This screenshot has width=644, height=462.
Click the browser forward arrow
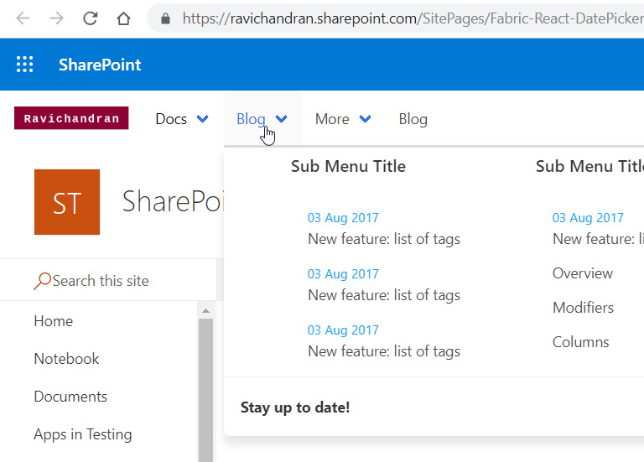coord(56,18)
